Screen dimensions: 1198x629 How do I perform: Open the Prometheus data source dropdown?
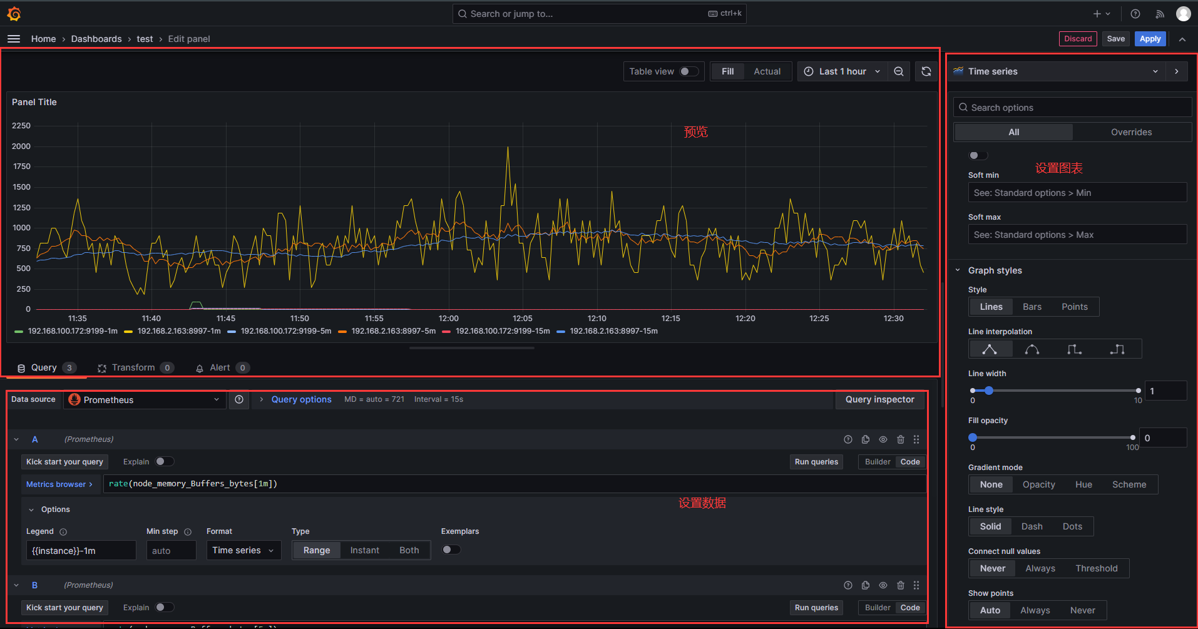tap(144, 400)
